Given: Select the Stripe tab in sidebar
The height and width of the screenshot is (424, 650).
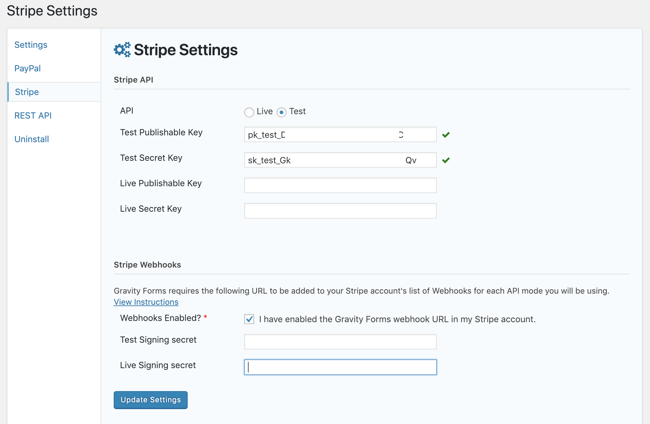Looking at the screenshot, I should point(54,92).
